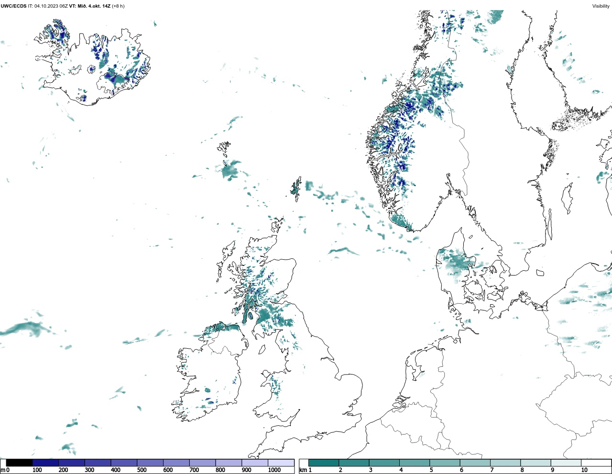Click the '900' tick label on meter scale
This screenshot has height=474, width=612.
(246, 470)
